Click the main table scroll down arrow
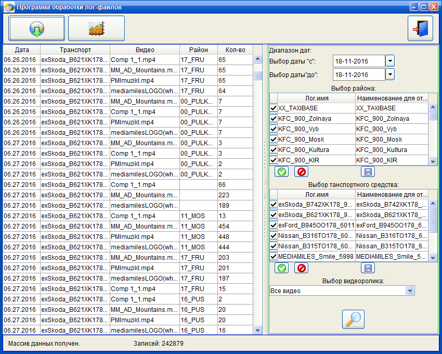The image size is (442, 354). pos(257,330)
